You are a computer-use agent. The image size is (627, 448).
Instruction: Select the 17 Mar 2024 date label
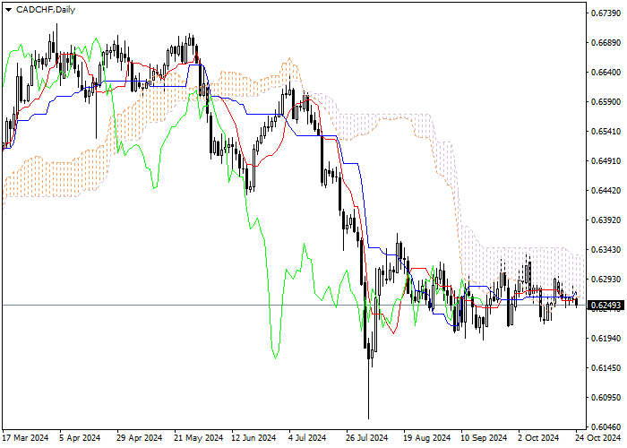[x=25, y=438]
